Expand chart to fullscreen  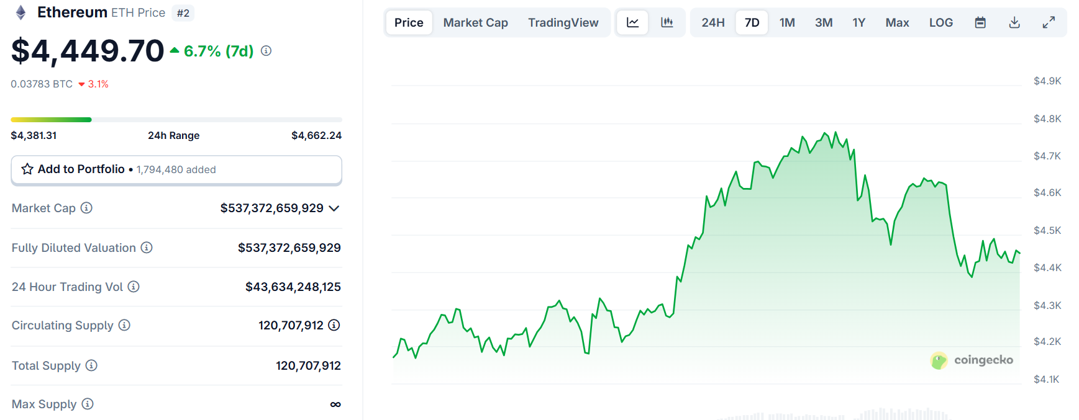[x=1049, y=22]
